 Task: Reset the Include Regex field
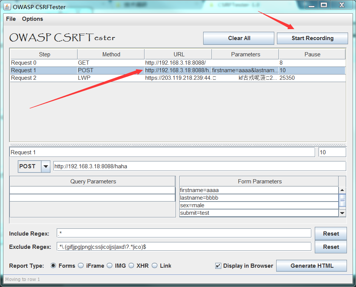pyautogui.click(x=331, y=233)
